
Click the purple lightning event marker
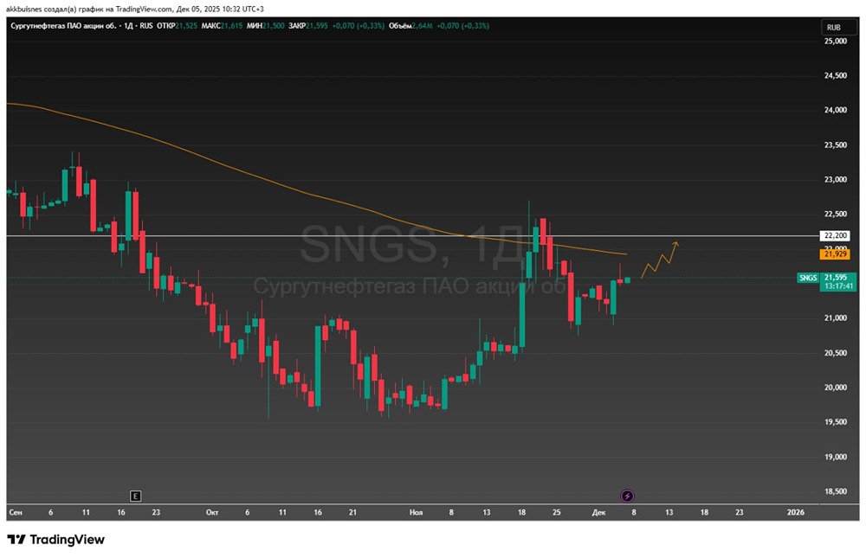click(627, 497)
